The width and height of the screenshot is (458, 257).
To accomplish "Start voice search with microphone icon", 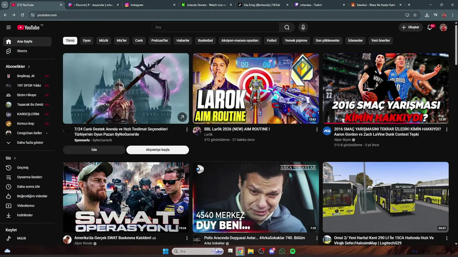I will [x=303, y=27].
